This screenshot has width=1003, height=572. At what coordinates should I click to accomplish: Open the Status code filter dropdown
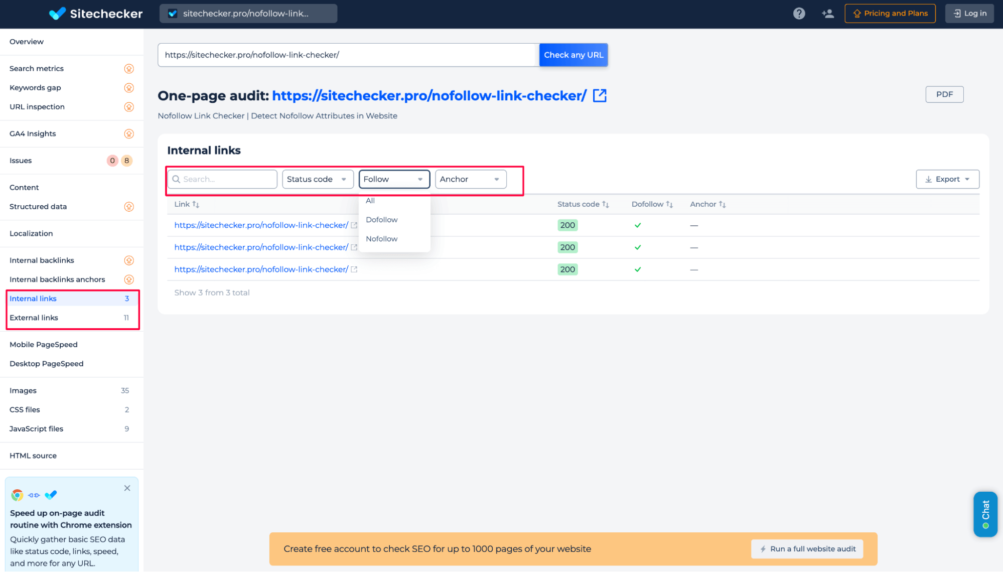click(x=318, y=179)
